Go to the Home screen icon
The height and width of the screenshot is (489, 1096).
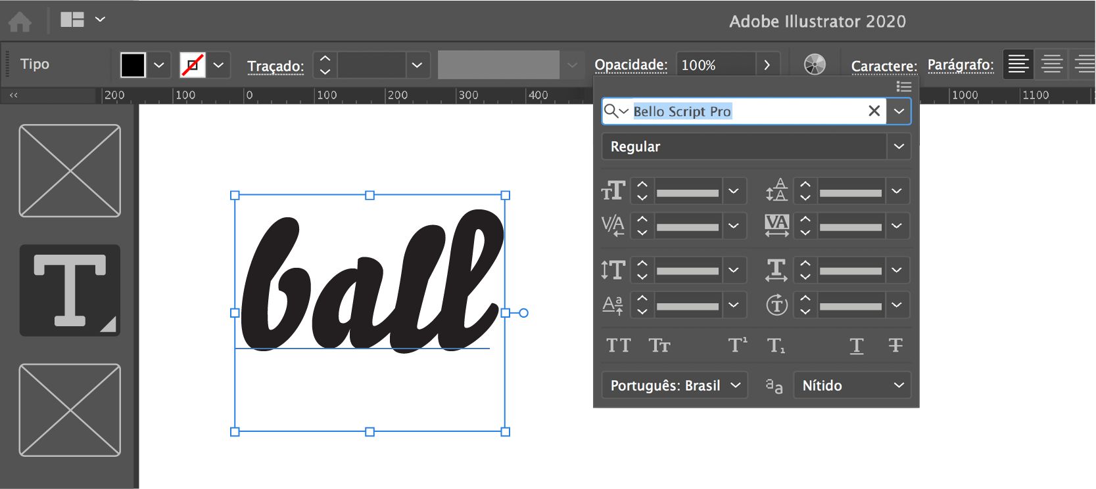click(20, 22)
